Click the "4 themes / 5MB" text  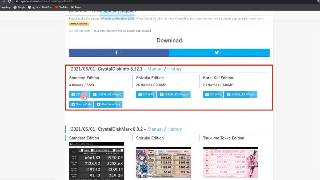pyautogui.click(x=81, y=85)
